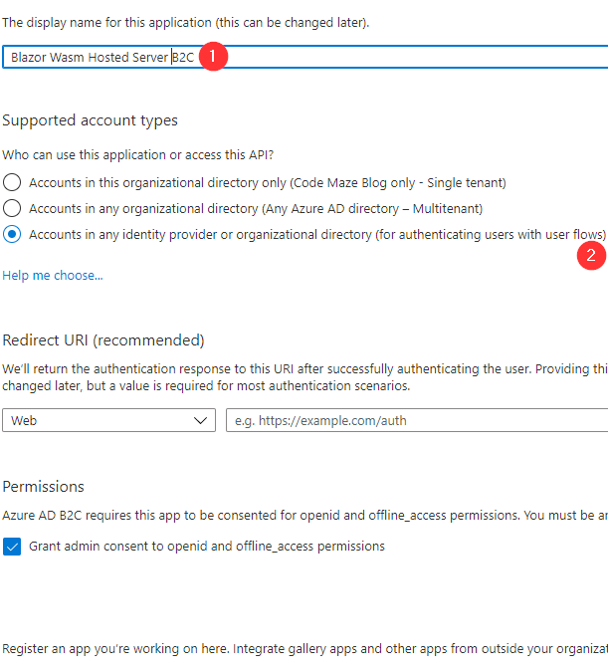
Task: Click the 'Accounts in this organizational directory only' label
Action: (267, 183)
